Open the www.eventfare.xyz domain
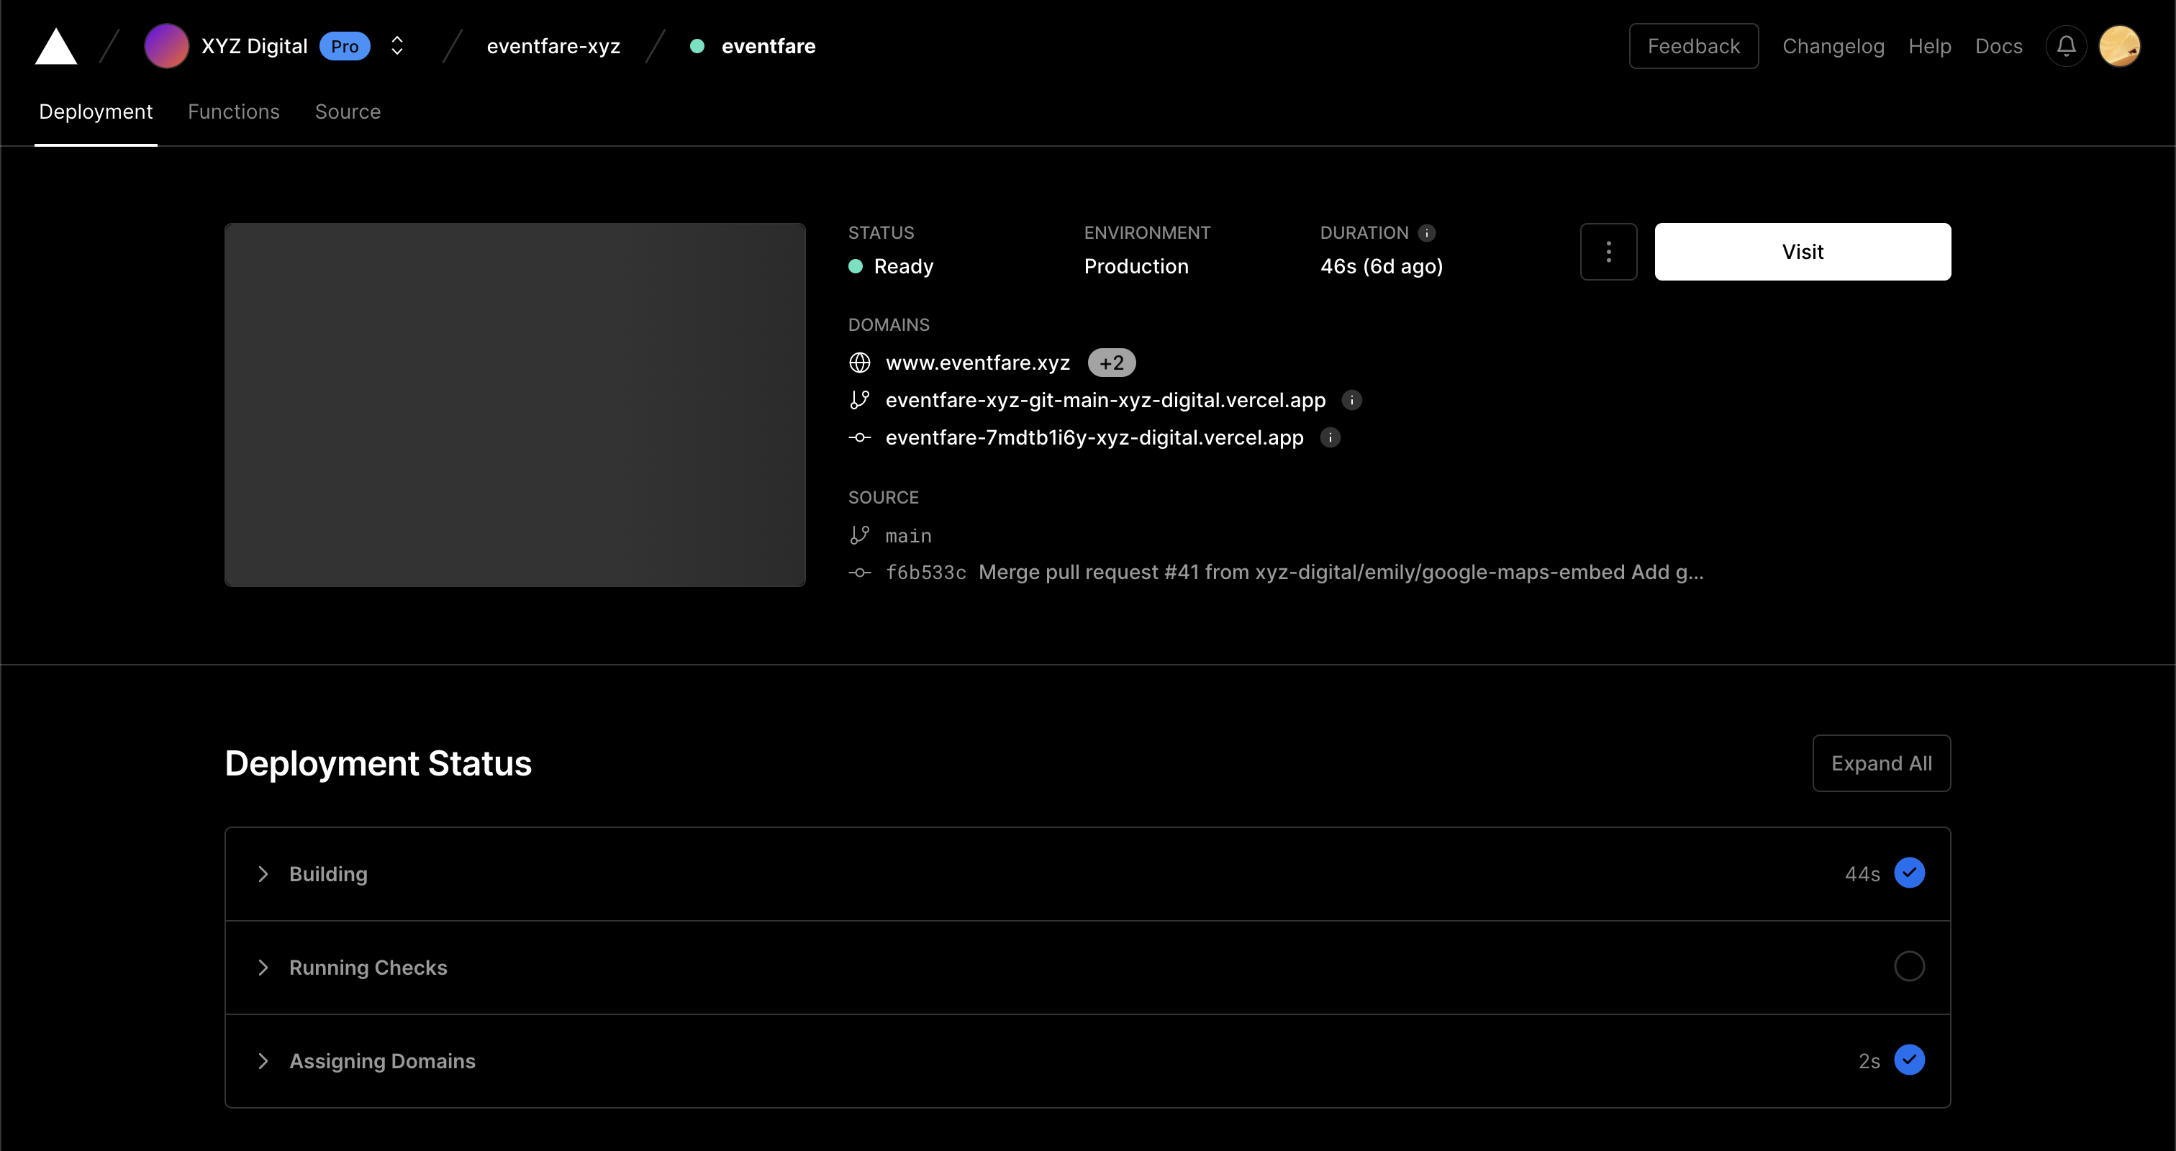 [977, 363]
